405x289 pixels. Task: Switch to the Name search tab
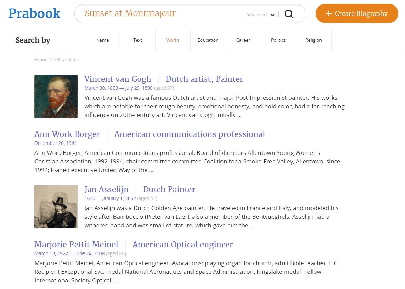point(102,40)
